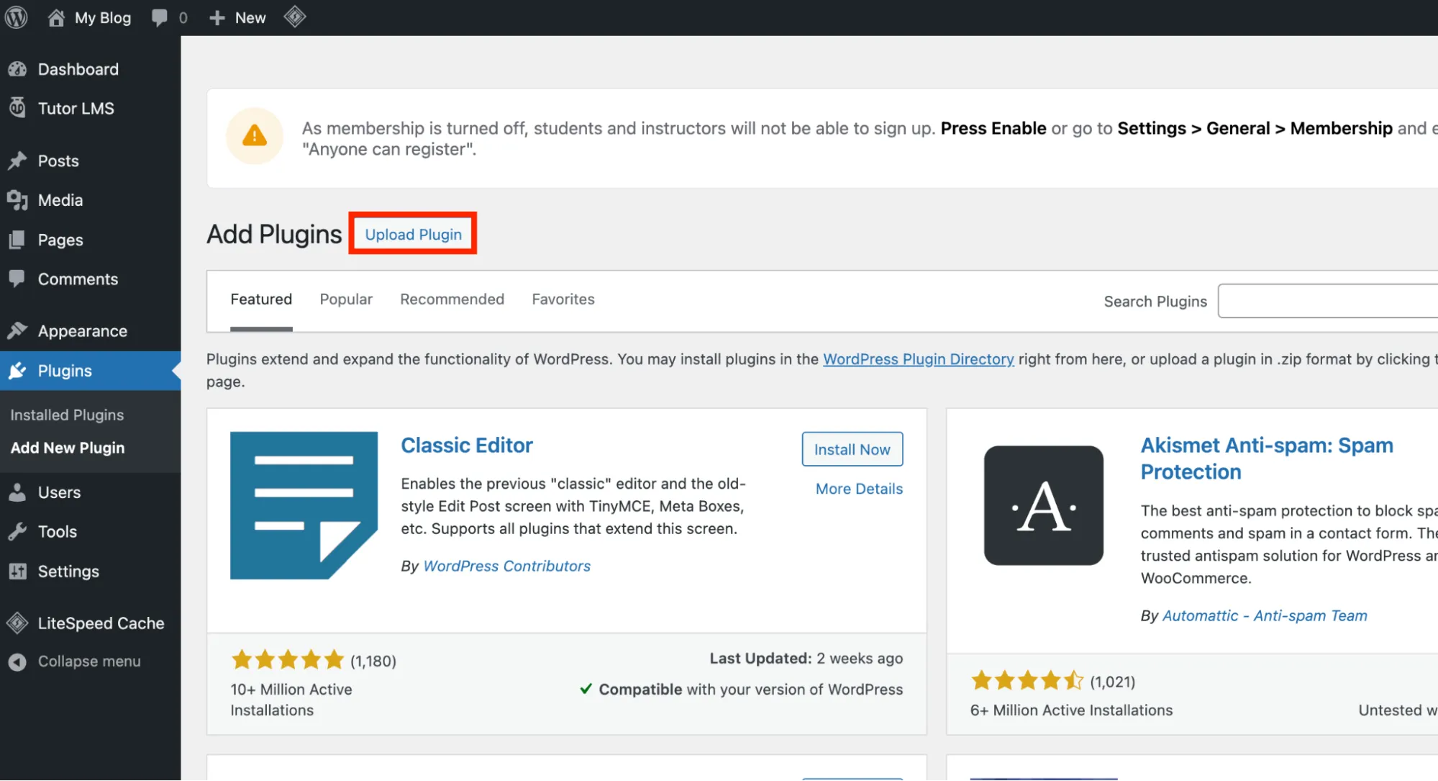Click the plus icon beside New

[217, 18]
